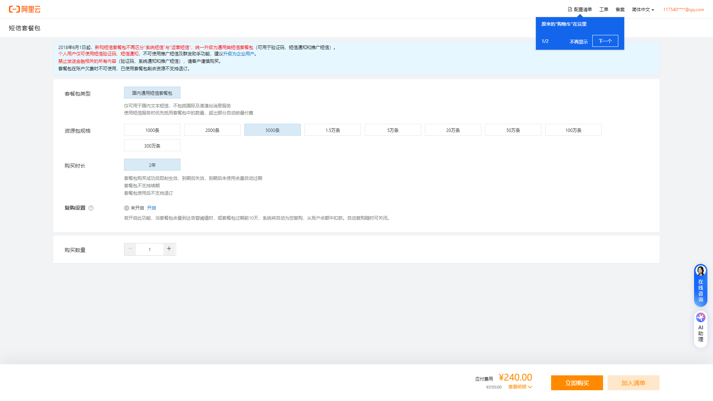Open the 在线咨询 online consultation avatar

[x=700, y=271]
